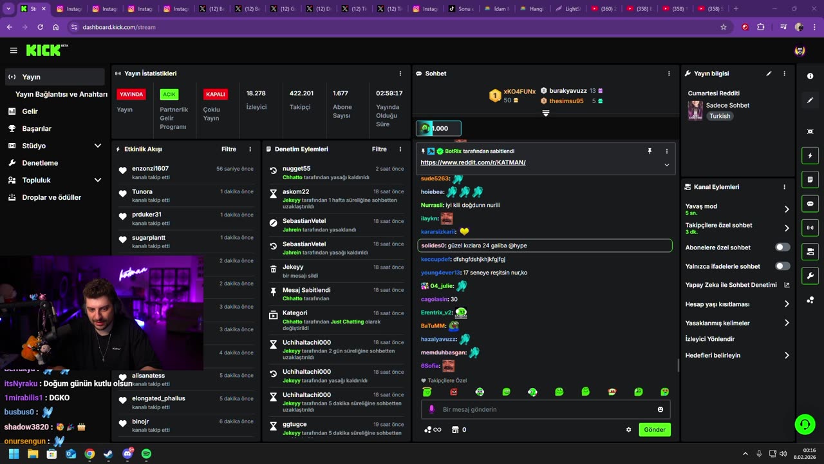Viewport: 824px width, 464px height.
Task: Expand the pinned message chevron
Action: (667, 165)
